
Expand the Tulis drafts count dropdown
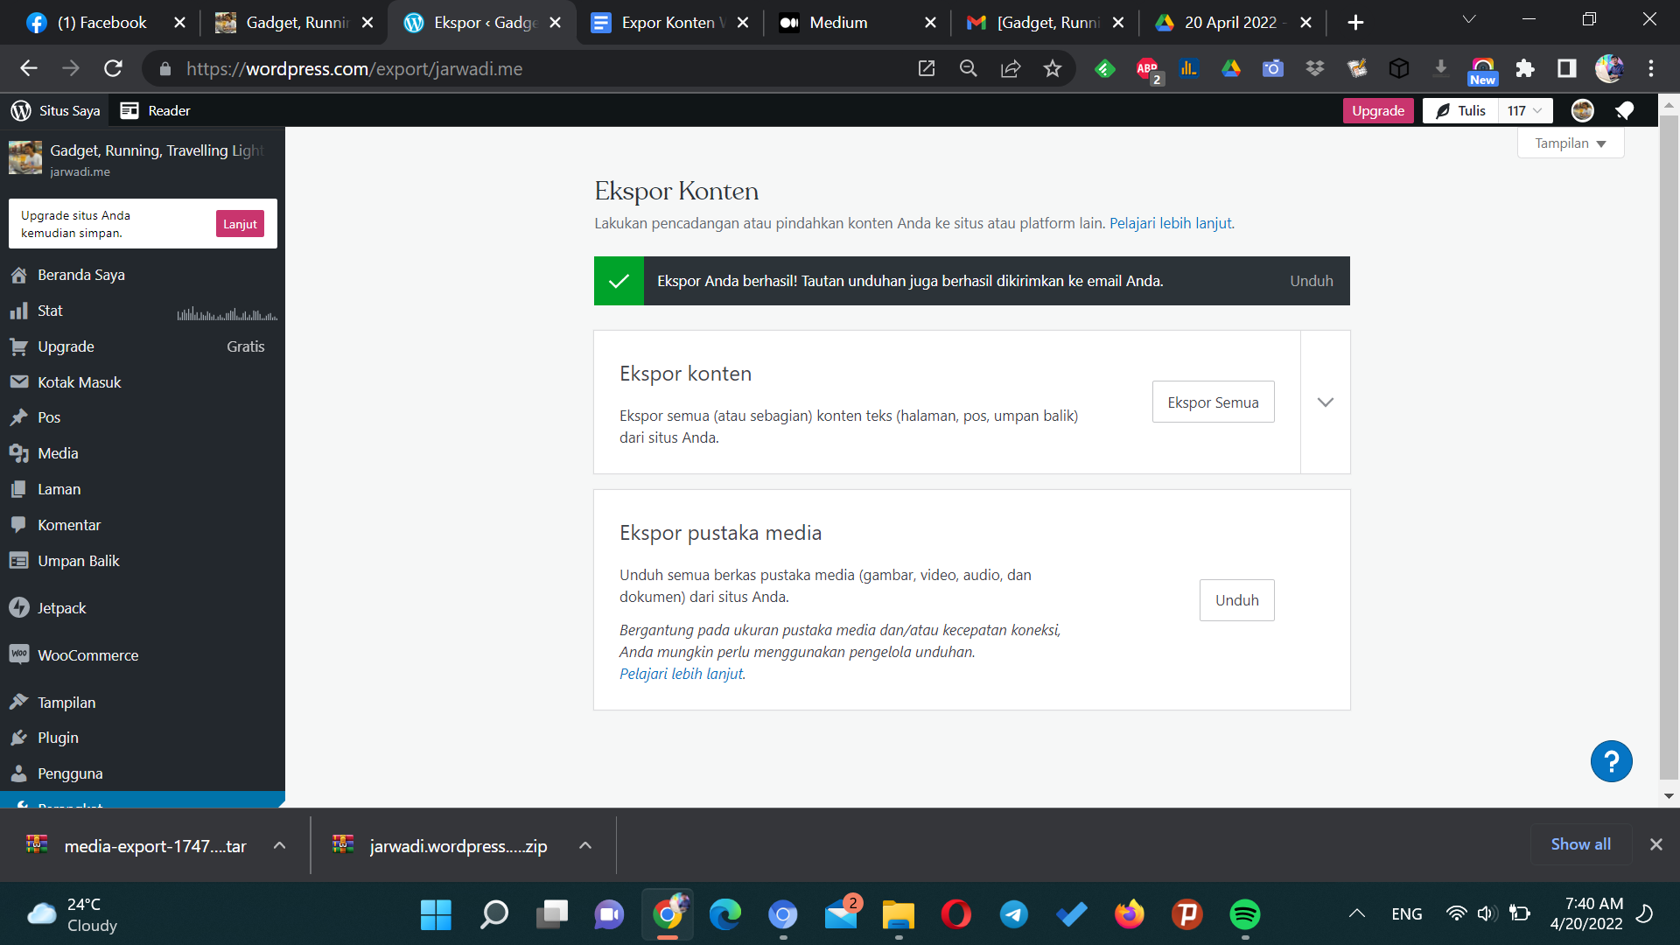click(1524, 110)
